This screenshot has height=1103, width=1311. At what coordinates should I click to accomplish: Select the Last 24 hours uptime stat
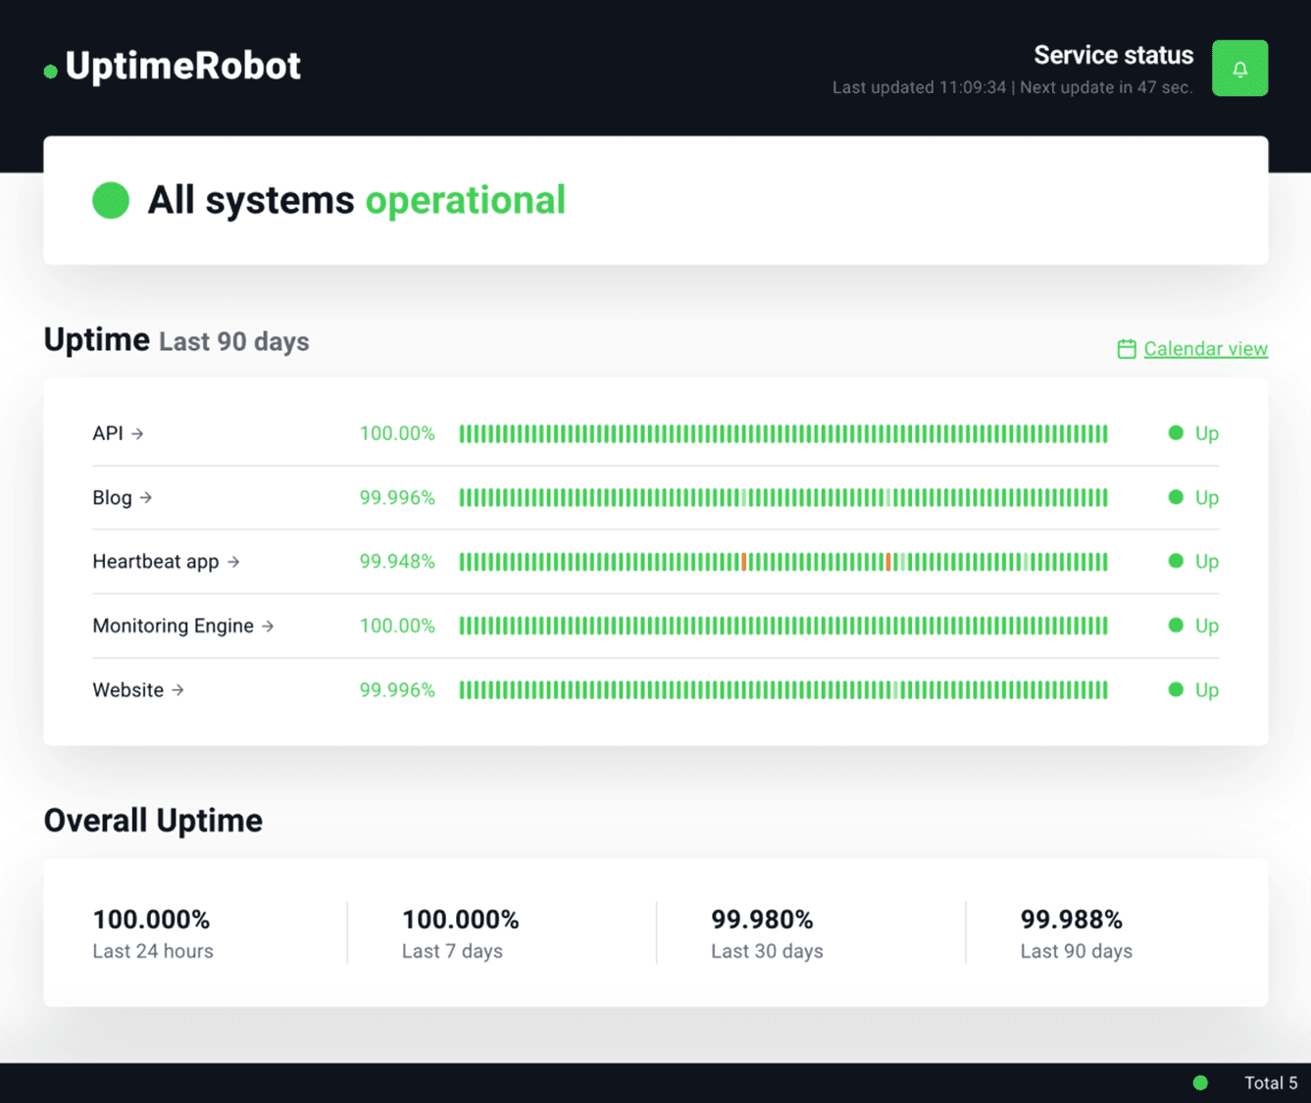(x=153, y=931)
